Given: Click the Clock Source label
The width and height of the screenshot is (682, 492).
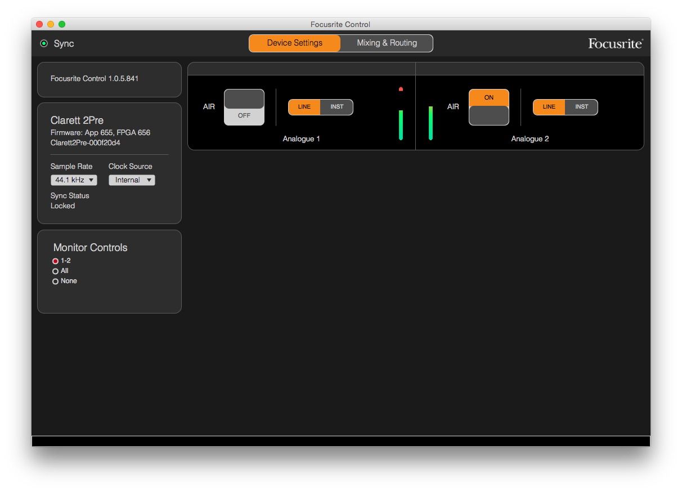Looking at the screenshot, I should click(x=131, y=167).
